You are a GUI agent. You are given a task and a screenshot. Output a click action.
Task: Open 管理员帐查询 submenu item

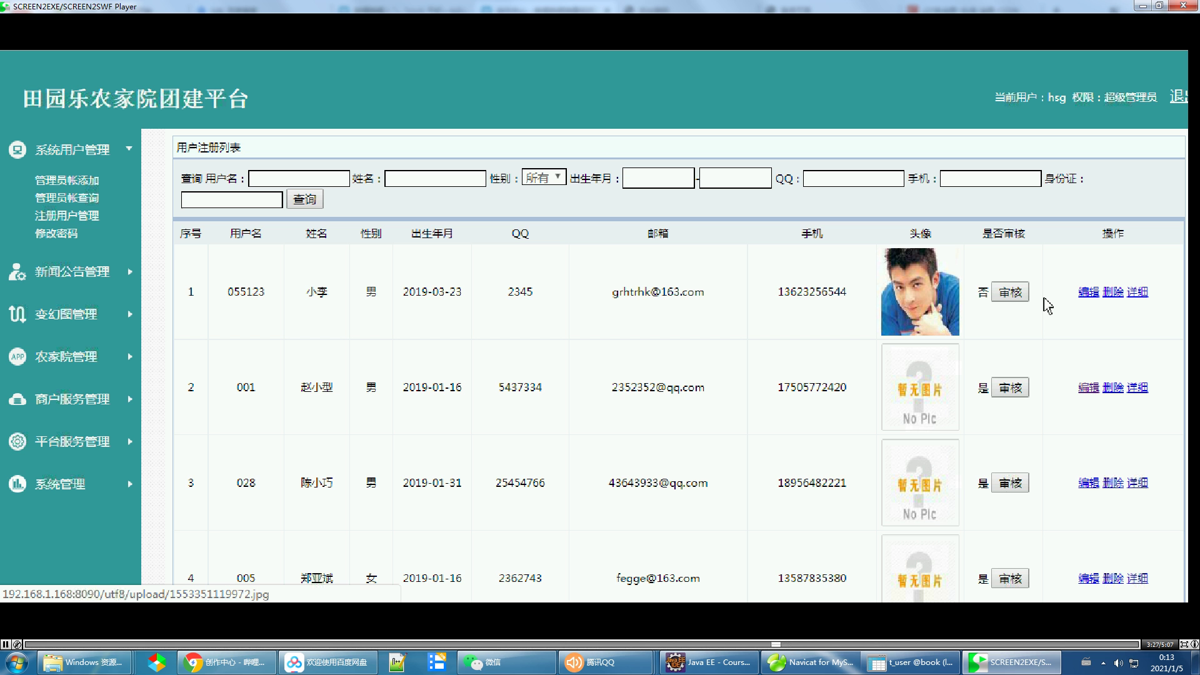pyautogui.click(x=67, y=198)
